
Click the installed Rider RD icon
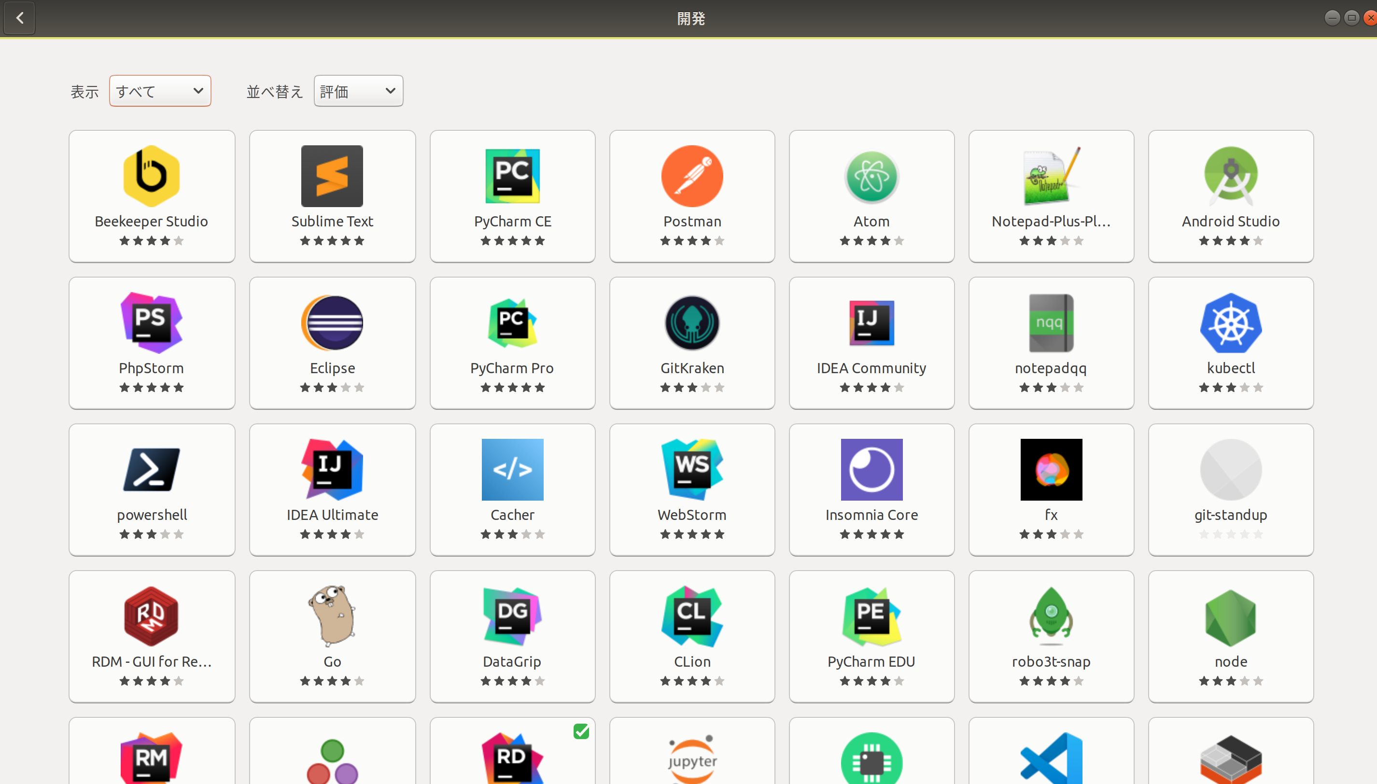click(512, 758)
